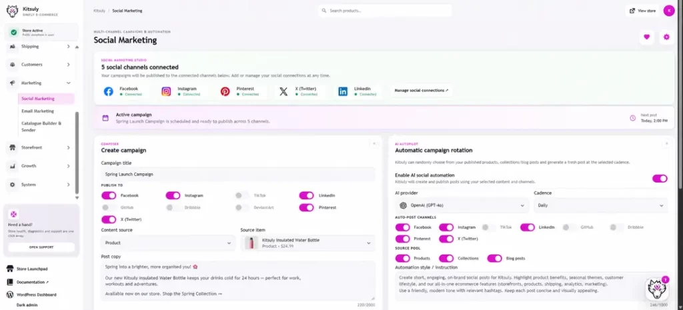The width and height of the screenshot is (683, 310).
Task: Open Catalogue Builder & Sender
Action: point(41,127)
